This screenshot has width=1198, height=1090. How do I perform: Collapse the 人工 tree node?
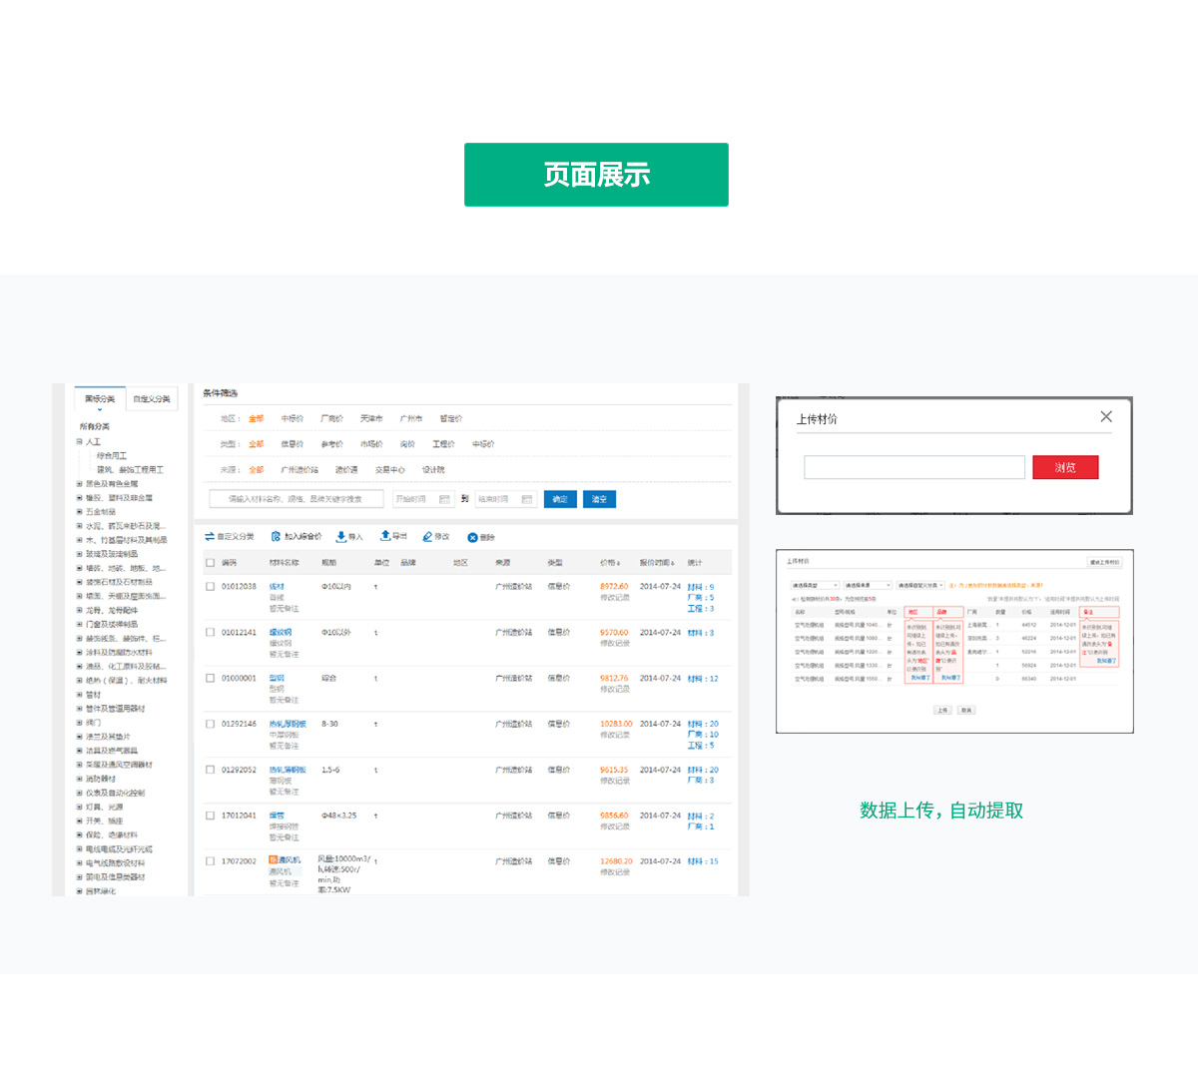click(x=80, y=441)
